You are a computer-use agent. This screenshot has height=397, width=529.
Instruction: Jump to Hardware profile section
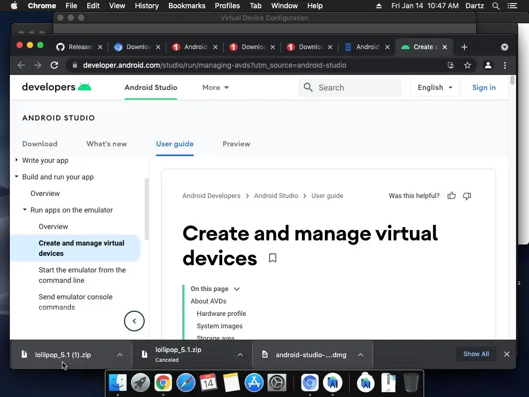[x=221, y=314]
